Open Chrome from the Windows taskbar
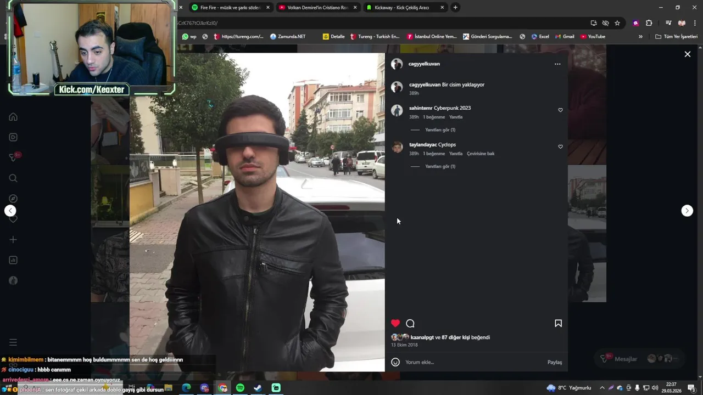Screen dimensions: 703x395 pyautogui.click(x=222, y=388)
